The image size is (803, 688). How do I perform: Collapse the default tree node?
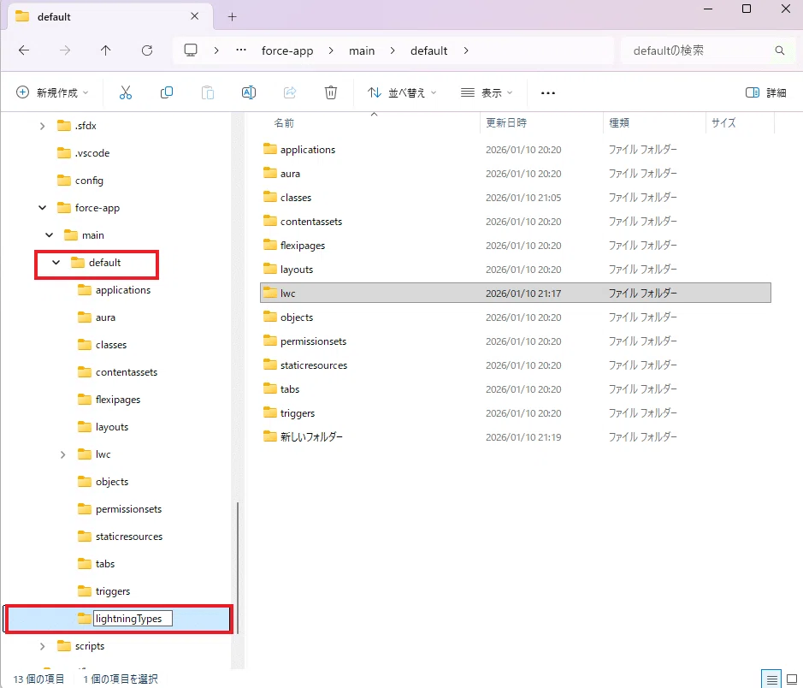tap(56, 263)
